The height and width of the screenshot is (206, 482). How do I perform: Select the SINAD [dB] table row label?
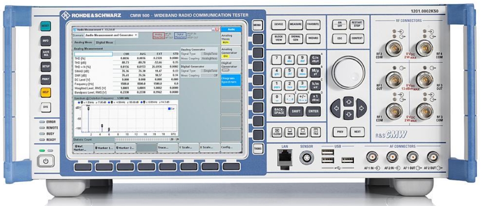(82, 71)
